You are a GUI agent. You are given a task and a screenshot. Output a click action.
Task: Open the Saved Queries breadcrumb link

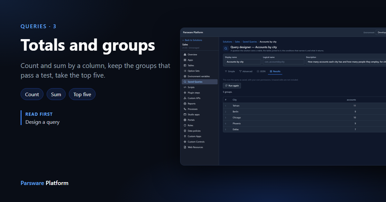point(250,42)
